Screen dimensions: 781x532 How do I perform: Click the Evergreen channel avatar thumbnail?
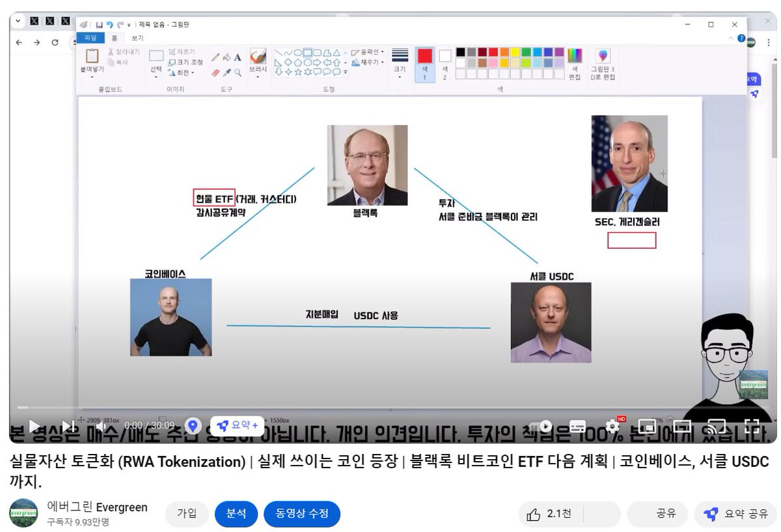(x=23, y=513)
